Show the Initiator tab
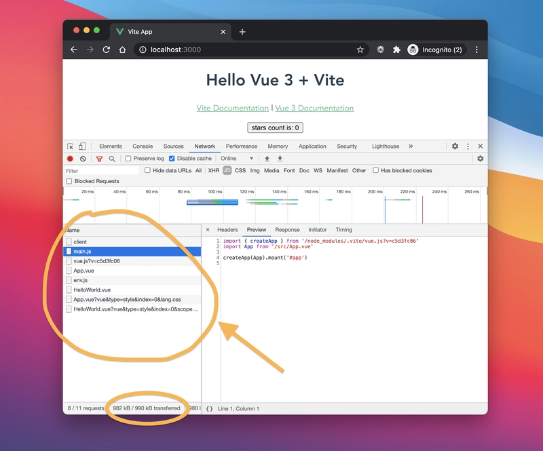Viewport: 543px width, 451px height. [x=318, y=229]
